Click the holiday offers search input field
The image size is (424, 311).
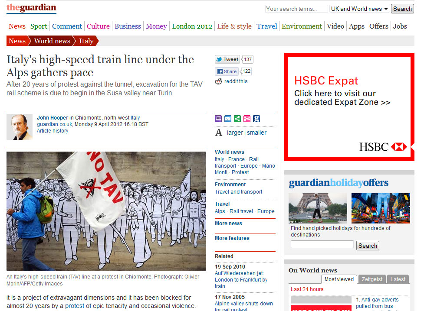[322, 245]
